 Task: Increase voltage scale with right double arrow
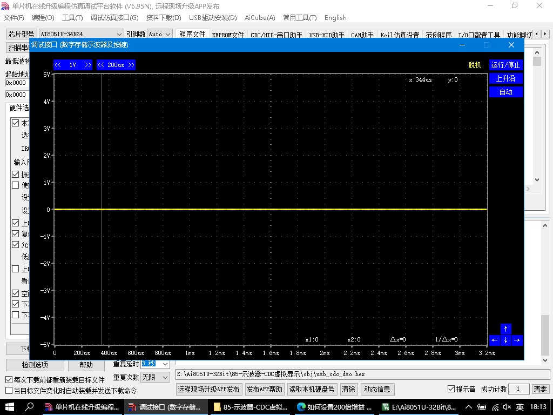pos(88,65)
